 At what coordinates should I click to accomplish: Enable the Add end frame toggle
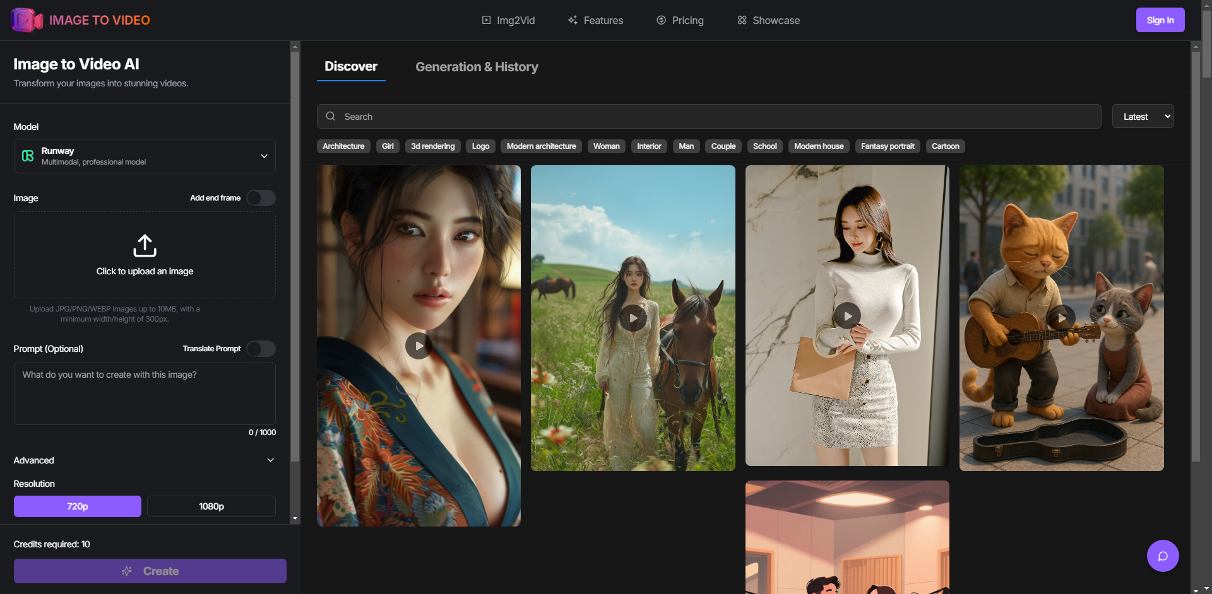(260, 197)
